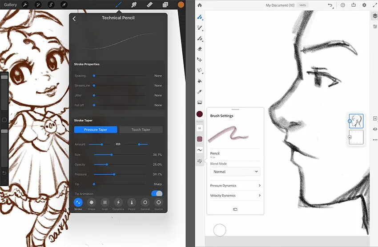Open Procreate Adjustments magic wand
378x247 pixels.
38,4
